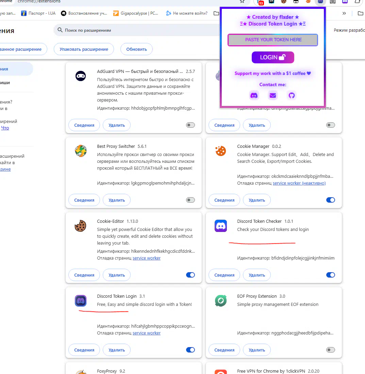The height and width of the screenshot is (374, 365).
Task: Open the Gigapocalypse bookmark
Action: pos(136,13)
